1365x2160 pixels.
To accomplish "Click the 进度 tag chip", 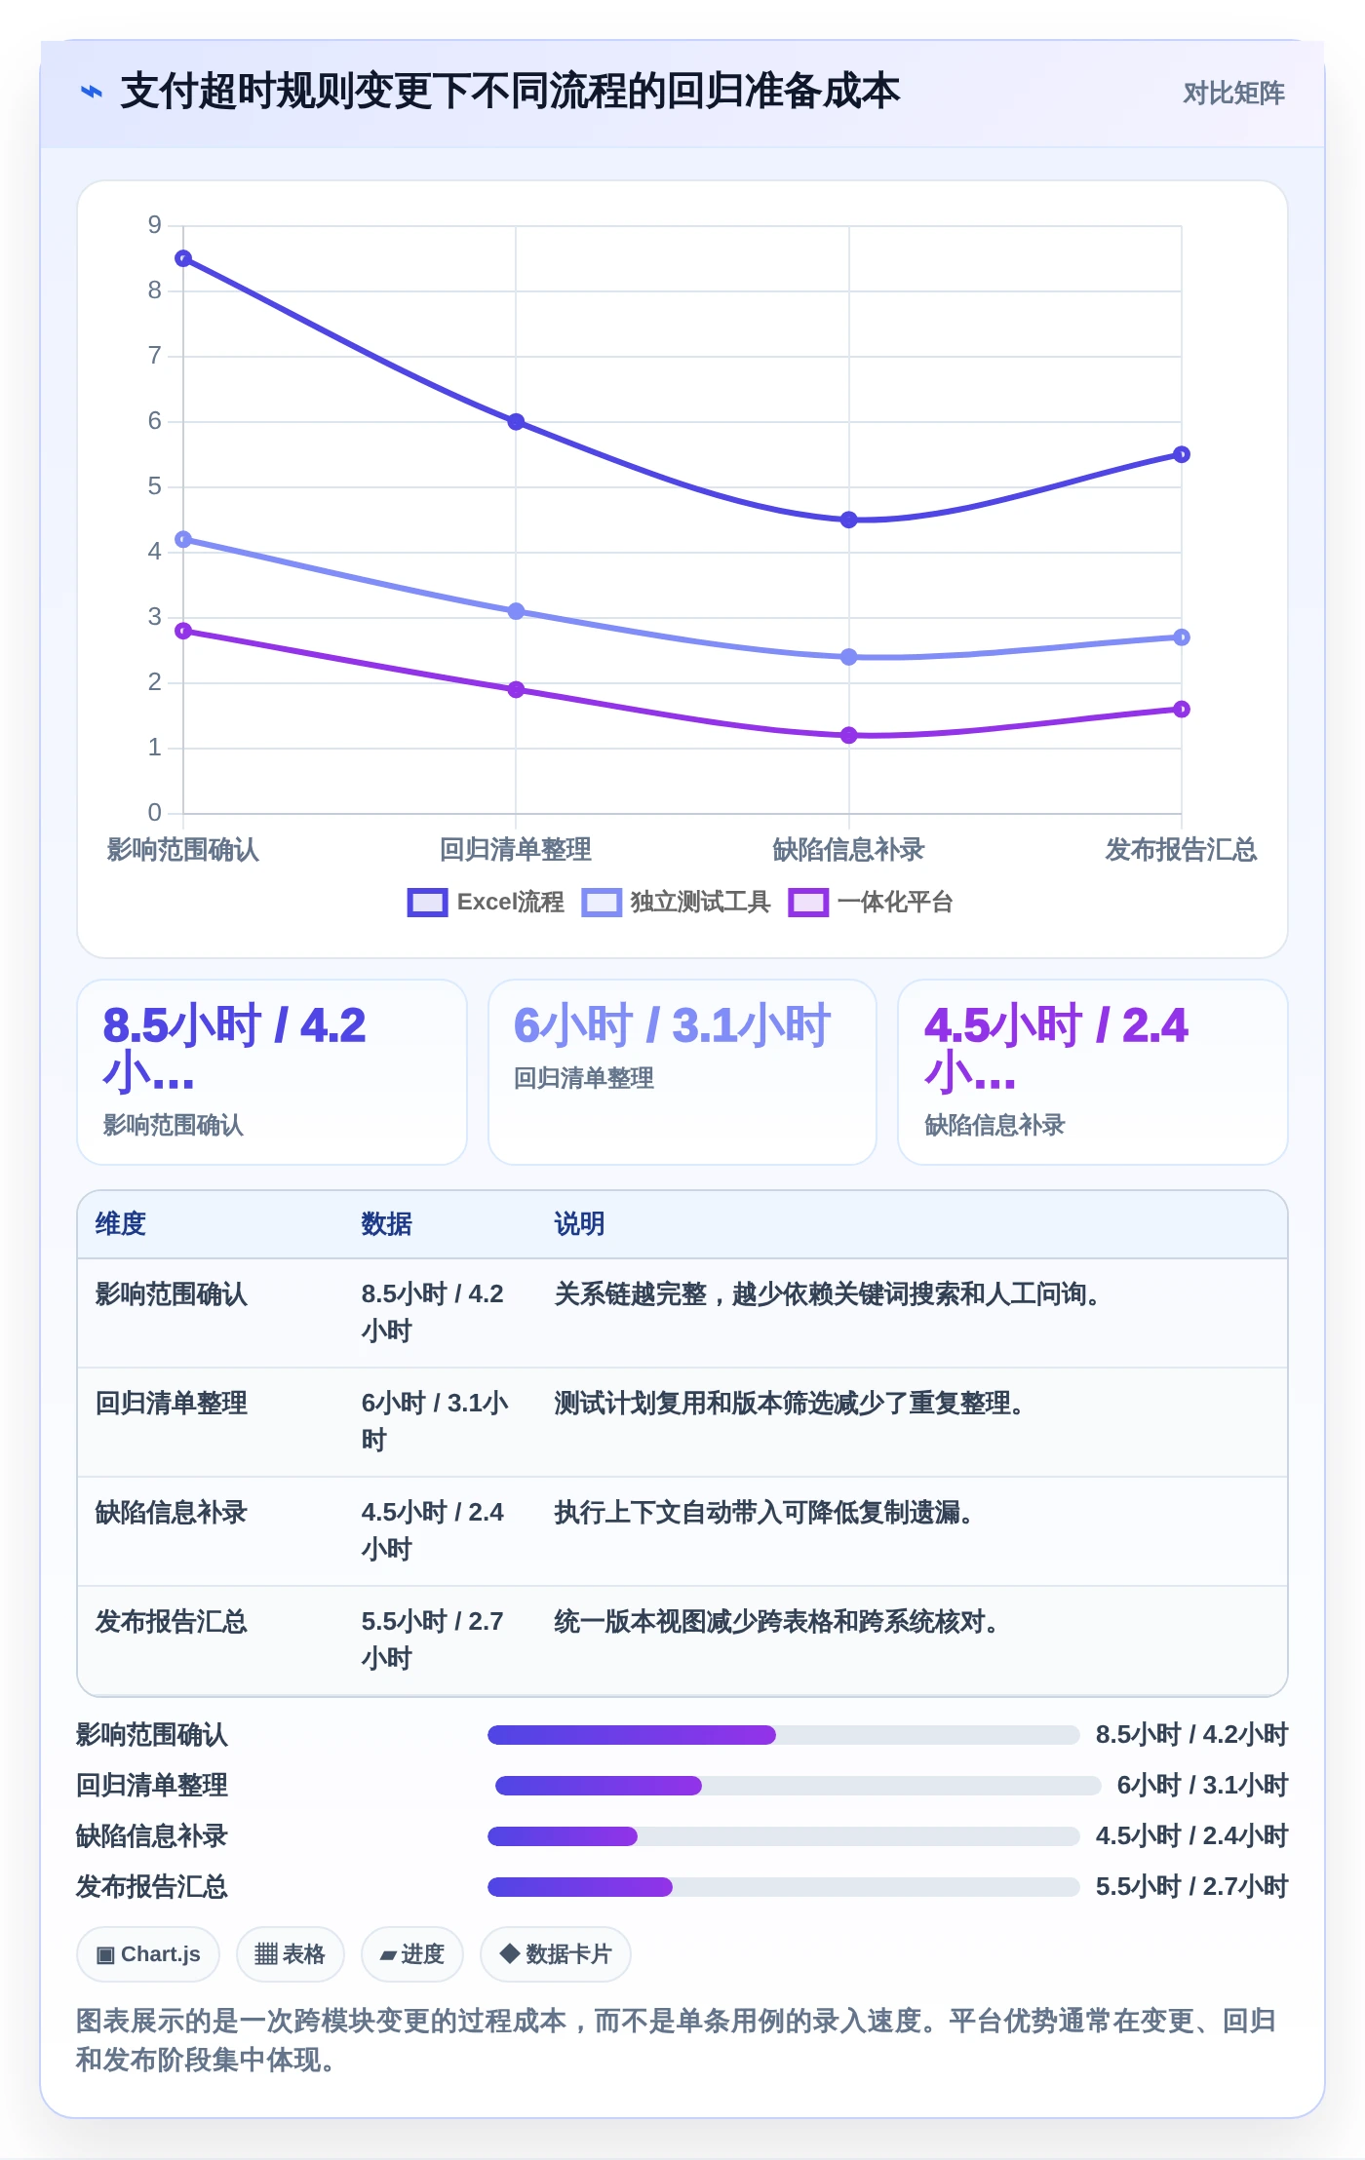I will click(x=412, y=1954).
